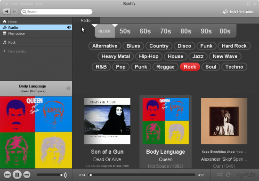Screen dimensions: 259x181
Task: Click inside the Search field
Action: tap(57, 12)
